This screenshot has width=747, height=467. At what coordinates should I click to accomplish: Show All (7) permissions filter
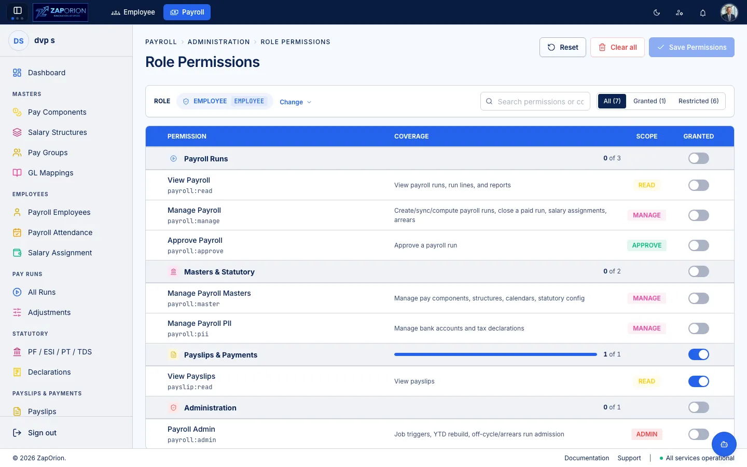[x=612, y=101]
